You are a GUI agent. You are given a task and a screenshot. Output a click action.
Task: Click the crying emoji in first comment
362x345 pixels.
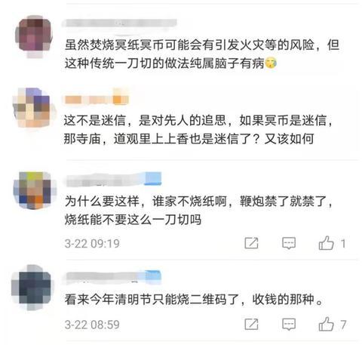(271, 63)
